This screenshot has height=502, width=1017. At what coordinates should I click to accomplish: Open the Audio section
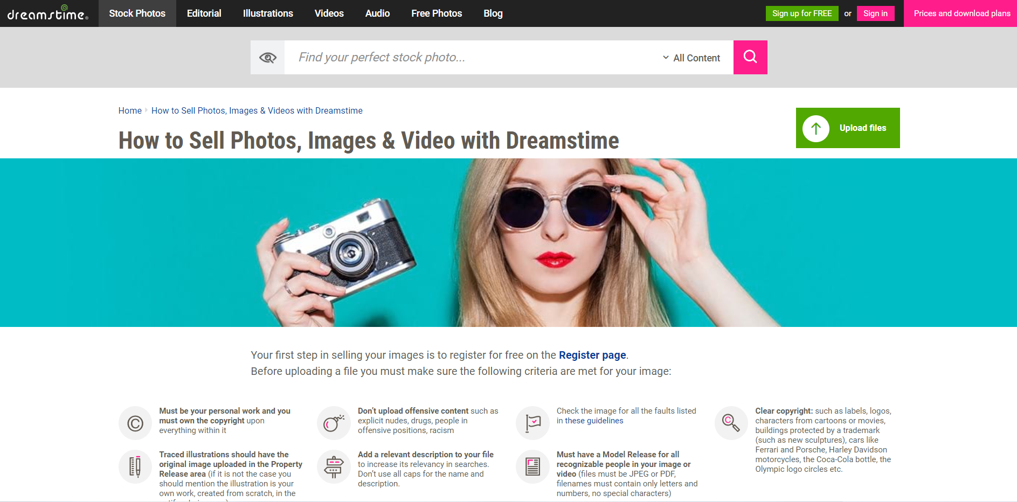click(x=377, y=13)
